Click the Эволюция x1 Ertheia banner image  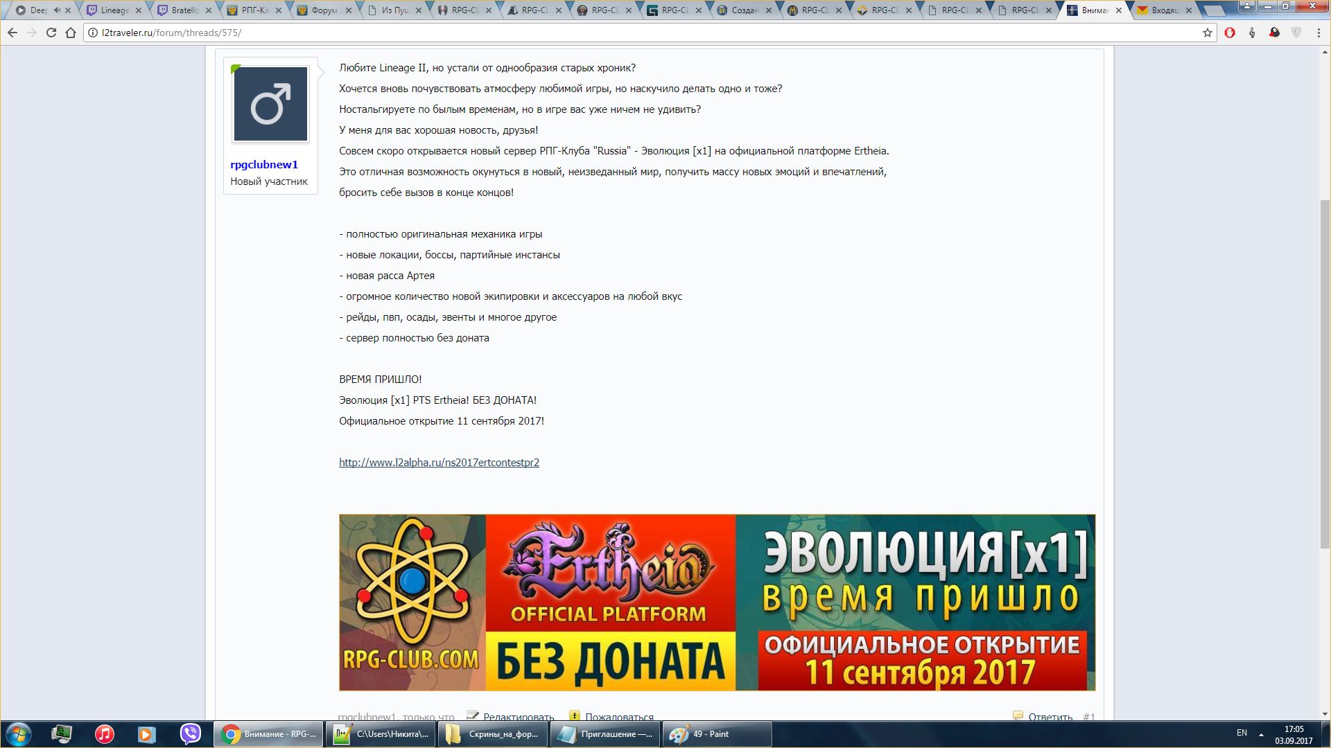(x=717, y=602)
